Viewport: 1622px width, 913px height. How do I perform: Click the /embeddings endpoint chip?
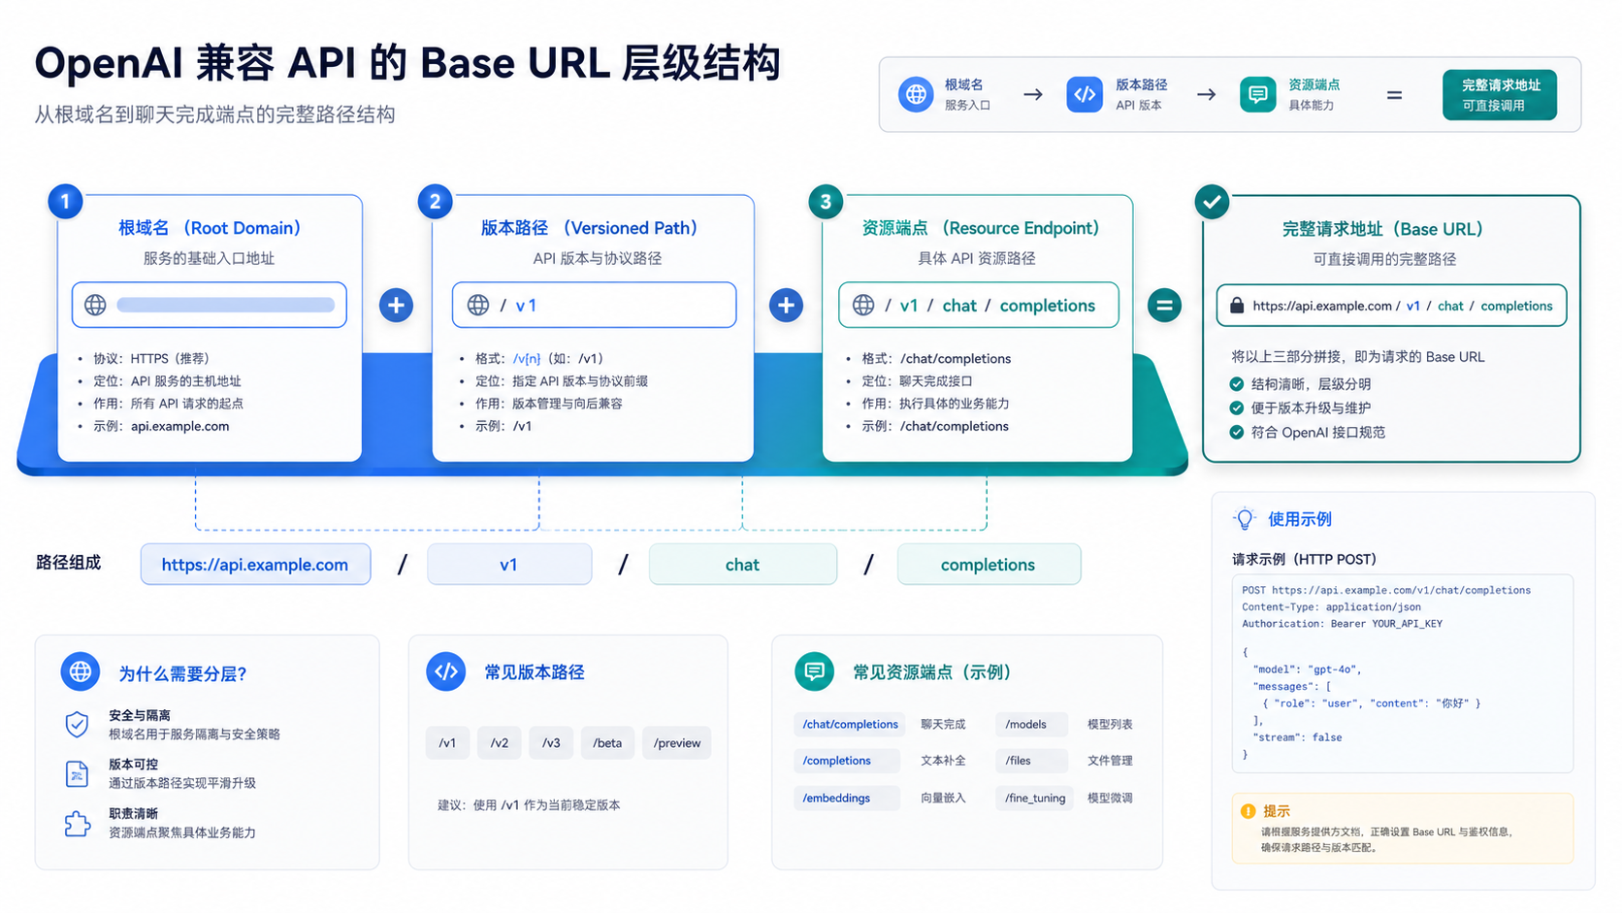coord(846,798)
